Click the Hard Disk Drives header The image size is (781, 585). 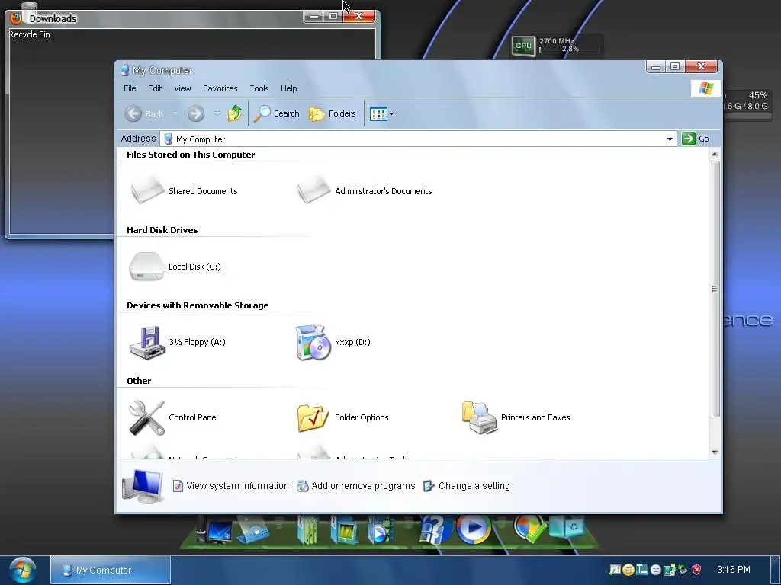click(162, 230)
